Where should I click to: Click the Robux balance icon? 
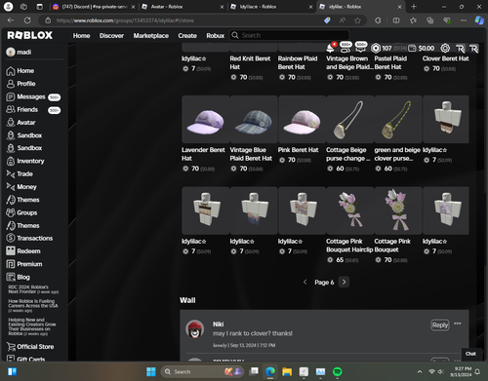click(x=376, y=48)
